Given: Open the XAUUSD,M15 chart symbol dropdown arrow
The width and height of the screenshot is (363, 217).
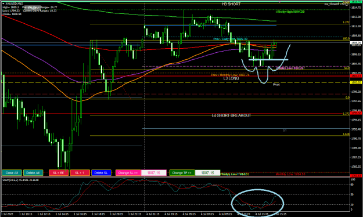Looking at the screenshot, I should pos(3,3).
